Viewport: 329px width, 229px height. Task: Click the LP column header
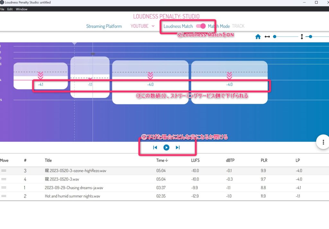(x=298, y=160)
